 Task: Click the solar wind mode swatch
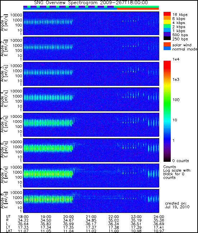pos(167,44)
